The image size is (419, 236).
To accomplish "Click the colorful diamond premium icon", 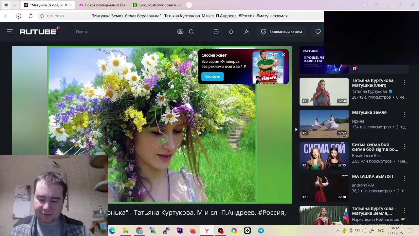I will (318, 32).
